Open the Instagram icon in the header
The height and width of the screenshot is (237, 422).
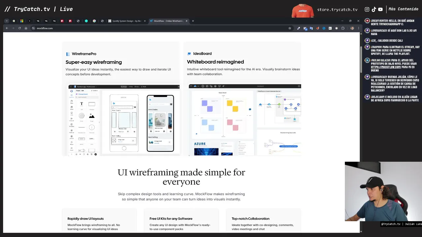[367, 10]
